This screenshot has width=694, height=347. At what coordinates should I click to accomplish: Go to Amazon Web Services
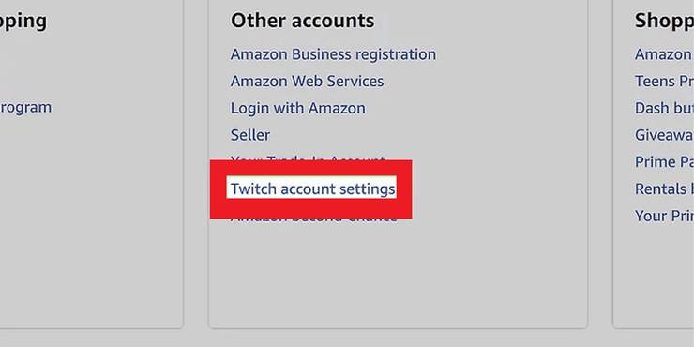307,82
